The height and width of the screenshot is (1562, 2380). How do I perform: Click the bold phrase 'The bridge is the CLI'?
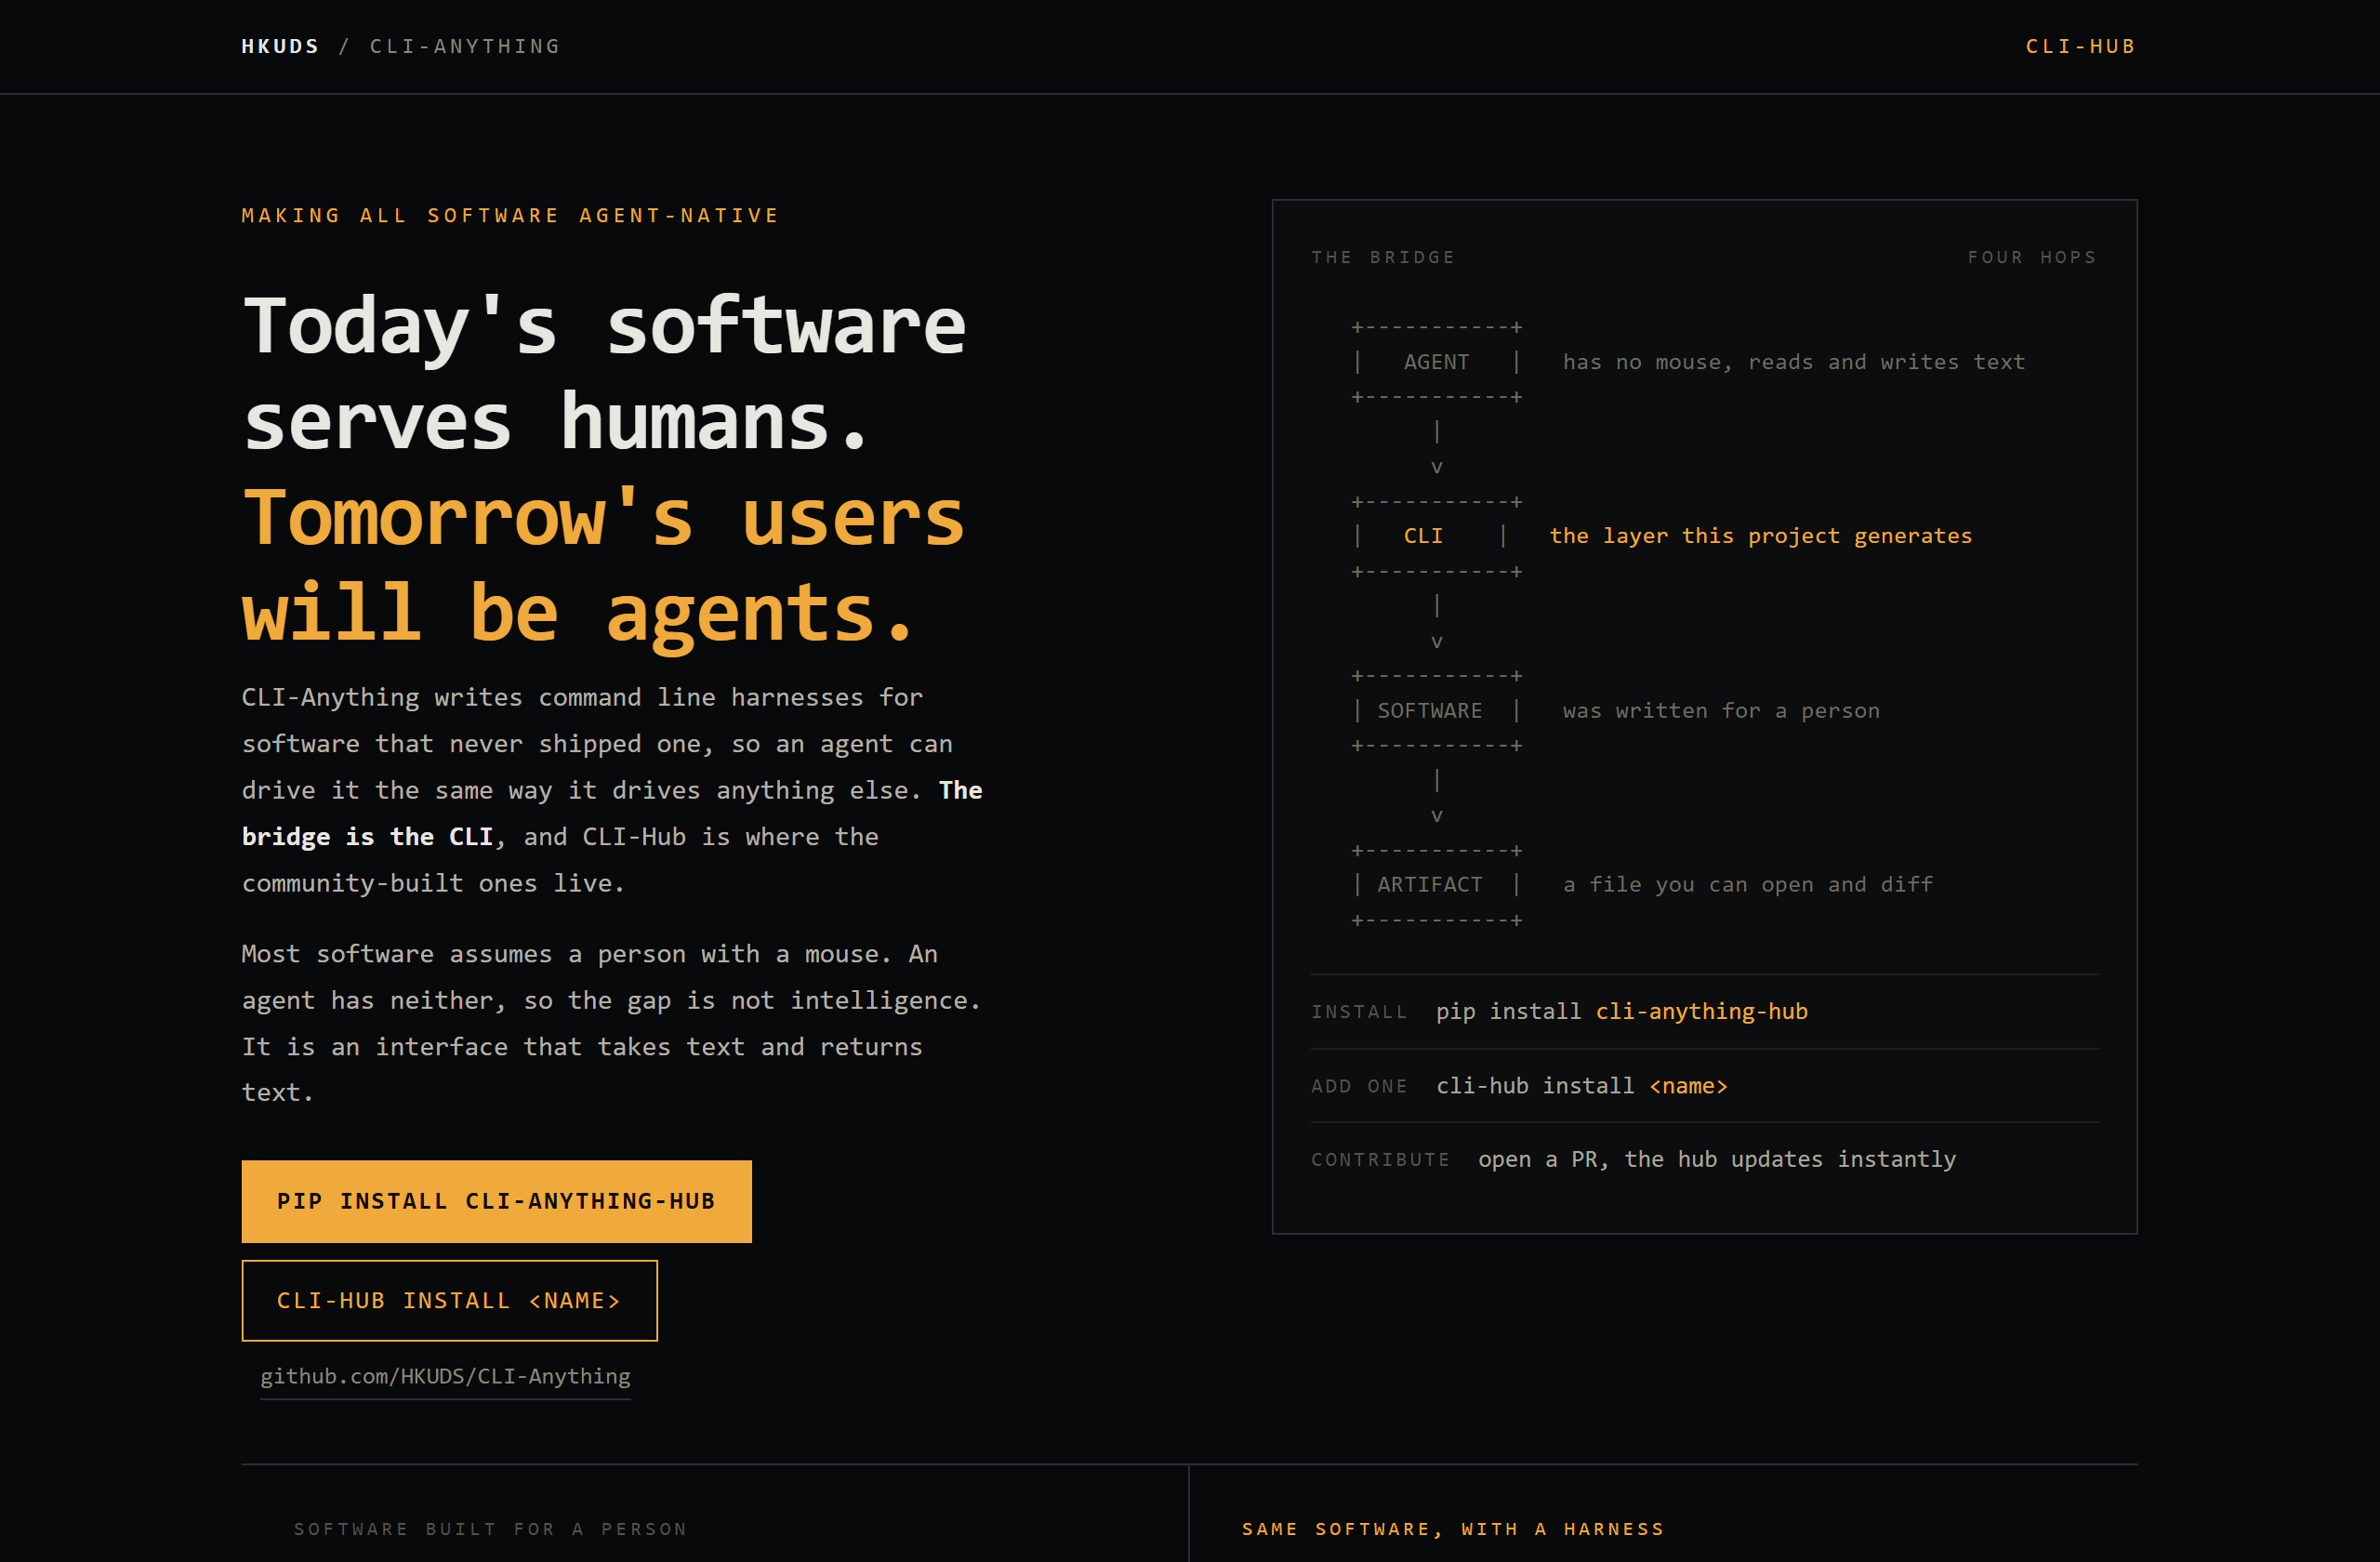click(x=611, y=813)
